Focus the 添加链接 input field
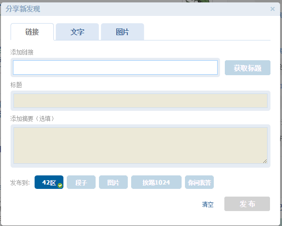The width and height of the screenshot is (282, 226). click(x=115, y=67)
